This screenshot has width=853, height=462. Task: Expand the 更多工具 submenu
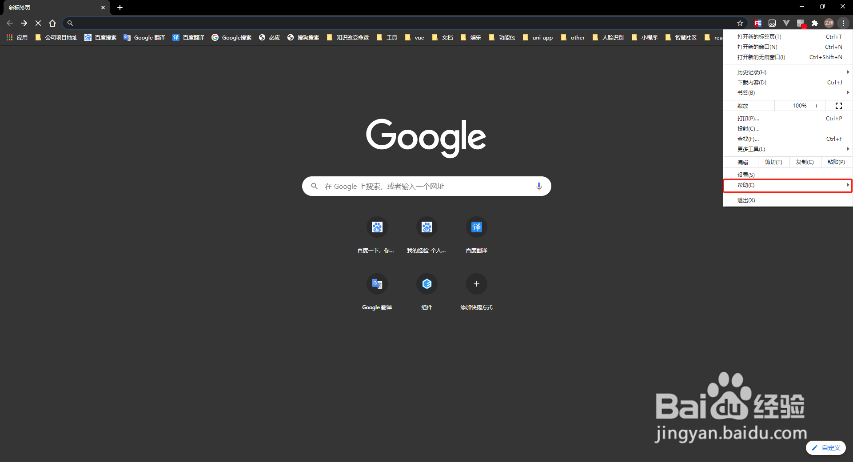pyautogui.click(x=788, y=149)
